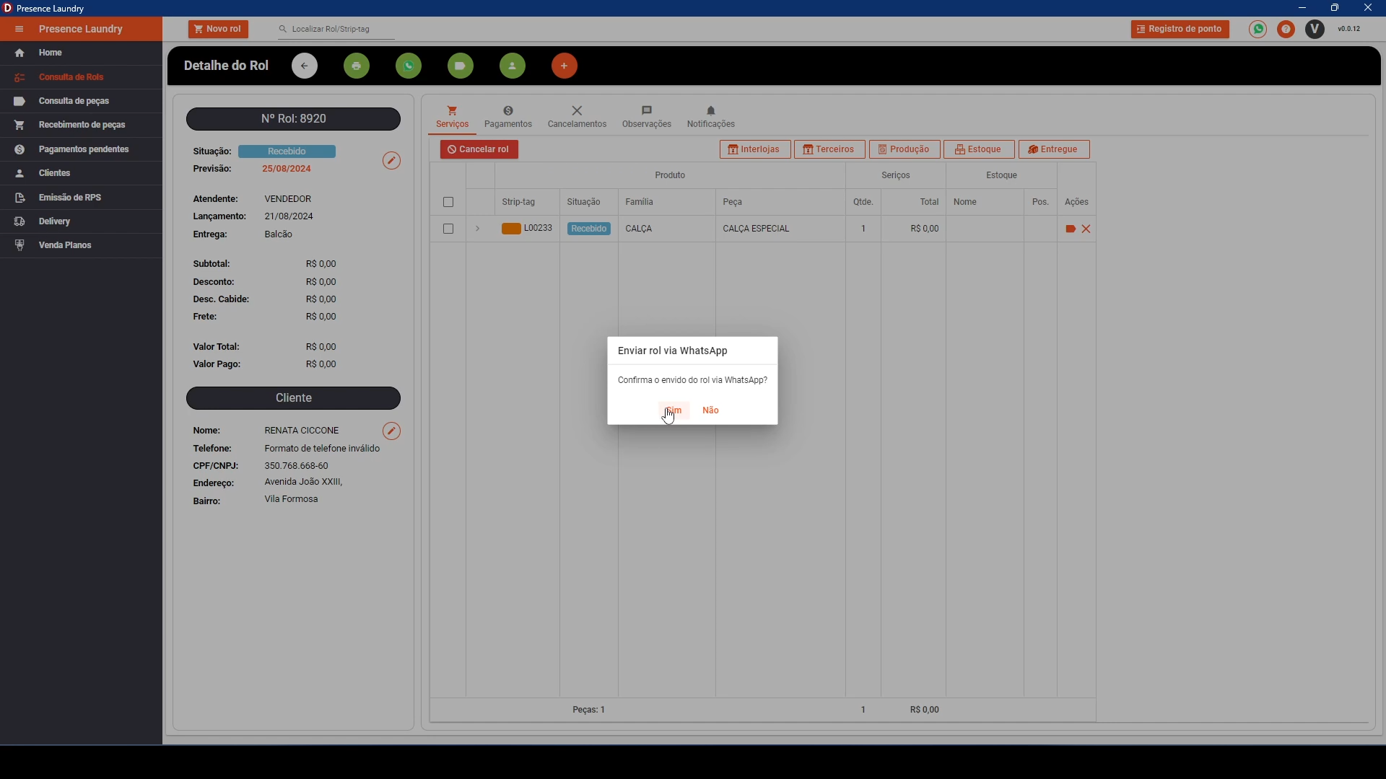Select the Serviços tab
The height and width of the screenshot is (779, 1386).
pos(453,117)
